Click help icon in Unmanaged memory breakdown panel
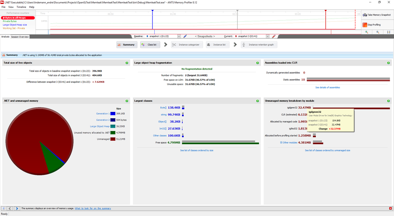 point(388,101)
